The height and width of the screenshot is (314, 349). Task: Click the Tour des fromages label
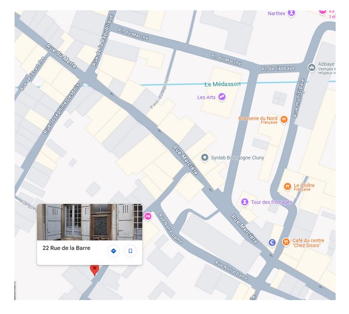click(x=271, y=202)
